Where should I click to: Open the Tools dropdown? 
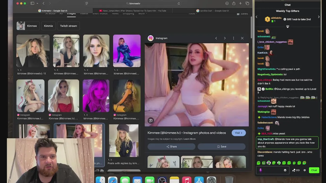pyautogui.click(x=193, y=13)
